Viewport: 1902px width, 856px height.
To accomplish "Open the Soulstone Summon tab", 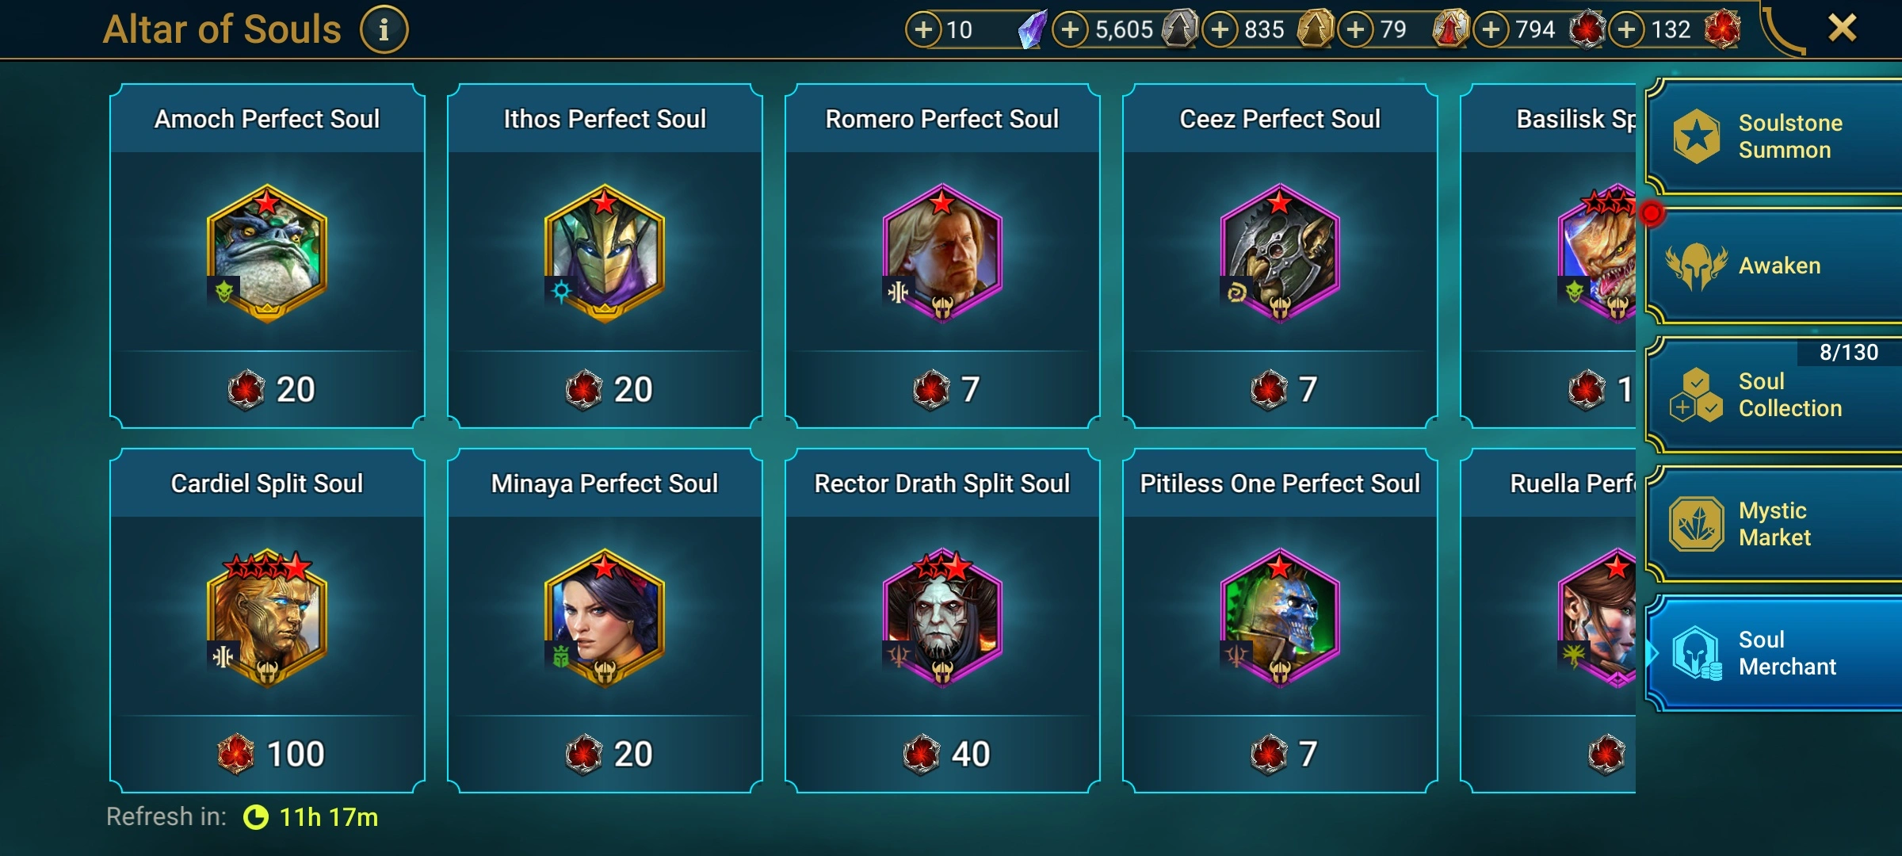I will [1774, 136].
